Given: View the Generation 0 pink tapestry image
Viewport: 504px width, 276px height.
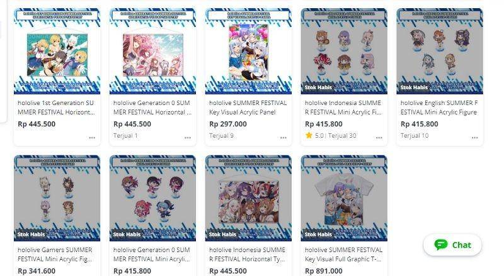Looking at the screenshot, I should point(152,51).
